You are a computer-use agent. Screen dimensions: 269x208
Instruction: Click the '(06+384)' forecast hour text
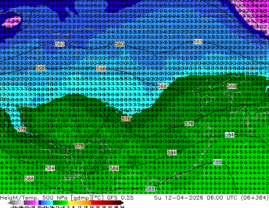click(255, 198)
